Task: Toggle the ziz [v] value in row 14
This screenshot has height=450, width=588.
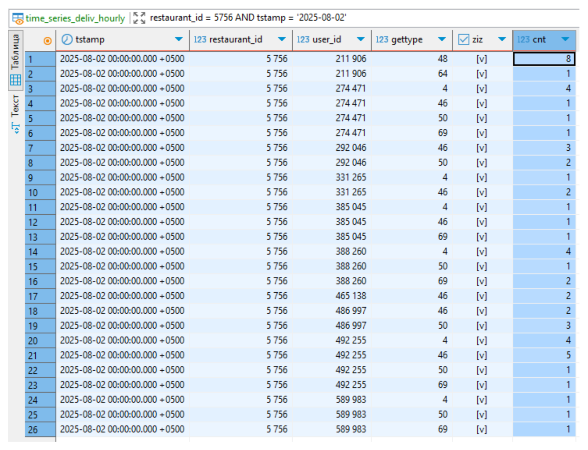Action: click(482, 251)
